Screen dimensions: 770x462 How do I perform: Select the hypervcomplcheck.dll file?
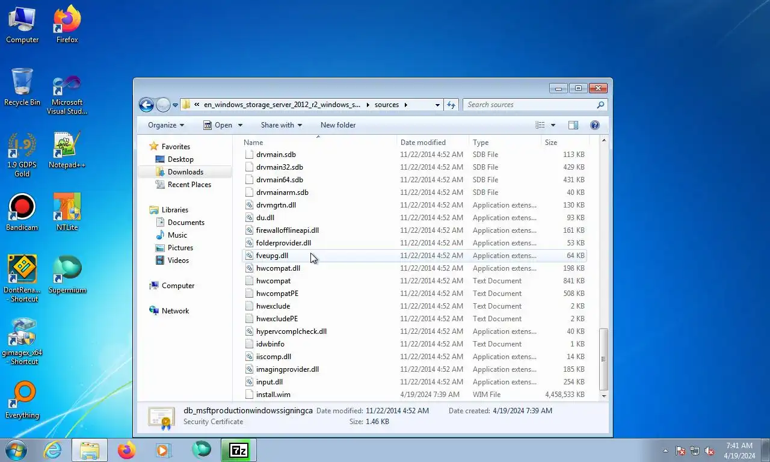click(x=414, y=331)
